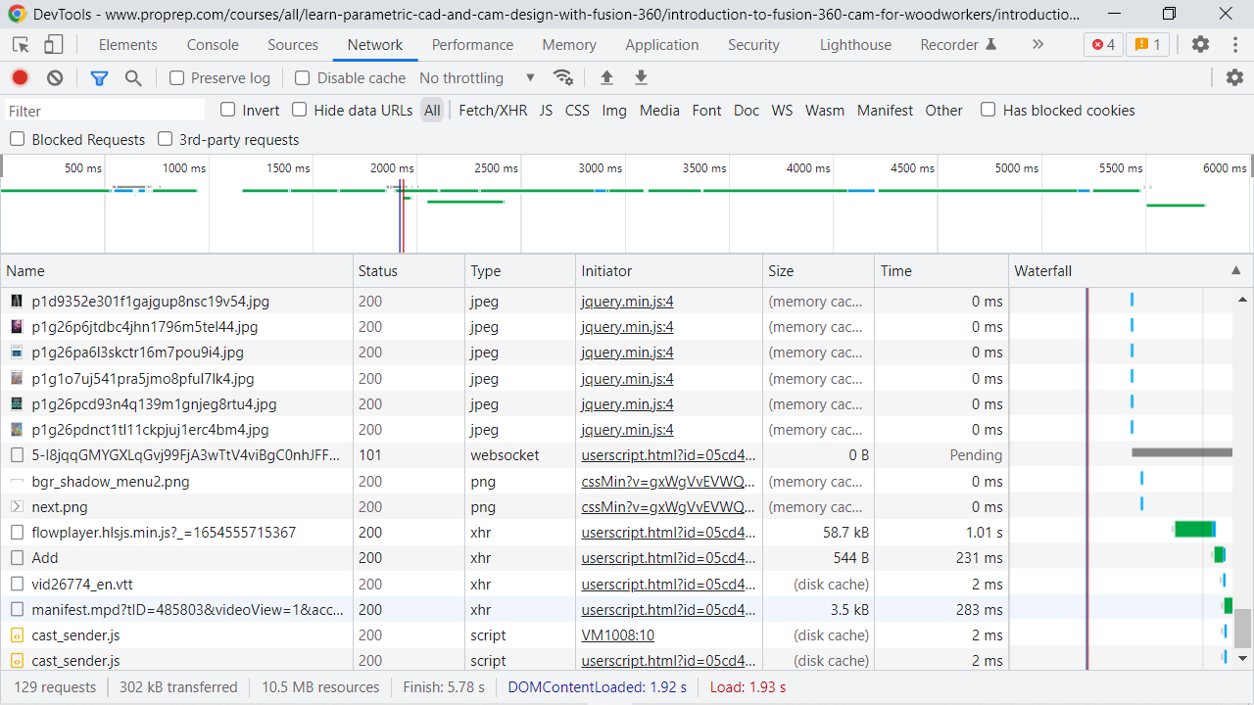Open the No throttling dropdown

click(x=477, y=78)
